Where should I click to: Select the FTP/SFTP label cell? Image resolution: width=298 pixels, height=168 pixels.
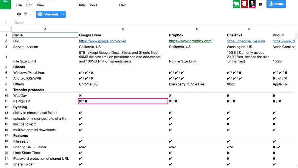tap(45, 101)
